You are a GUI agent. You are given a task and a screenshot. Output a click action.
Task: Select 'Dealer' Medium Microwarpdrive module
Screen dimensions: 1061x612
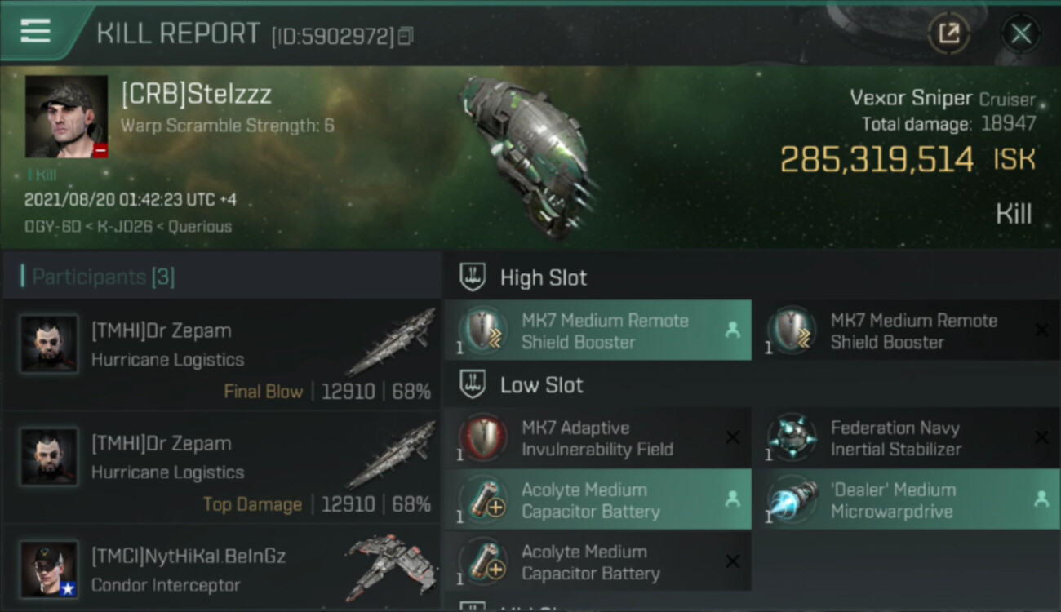(906, 499)
